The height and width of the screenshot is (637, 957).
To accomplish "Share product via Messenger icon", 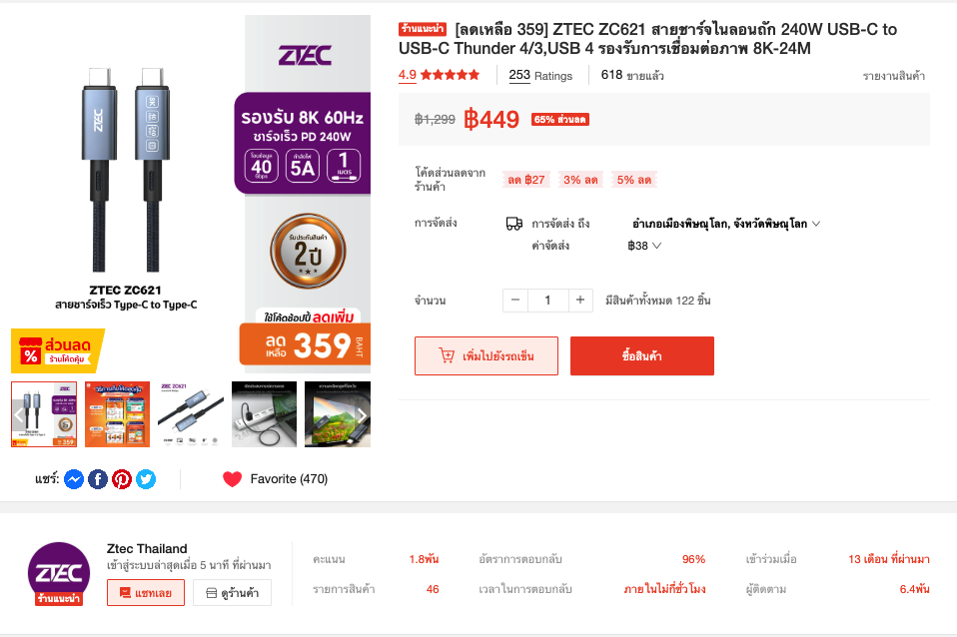I will pyautogui.click(x=74, y=479).
